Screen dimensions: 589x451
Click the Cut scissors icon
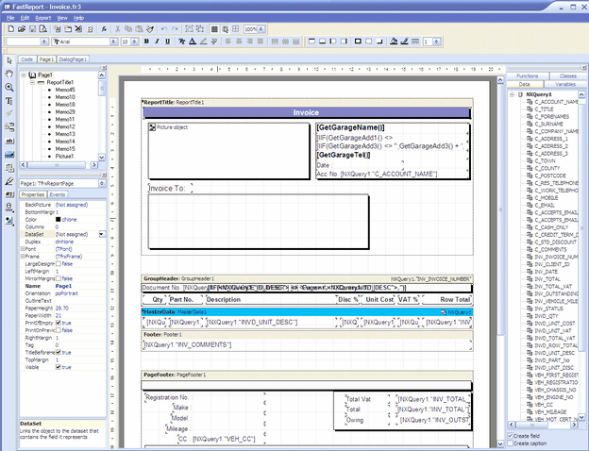118,29
